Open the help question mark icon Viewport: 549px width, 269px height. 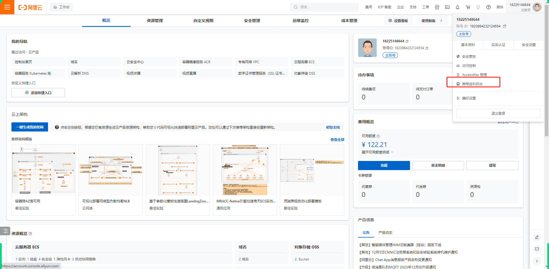point(488,7)
